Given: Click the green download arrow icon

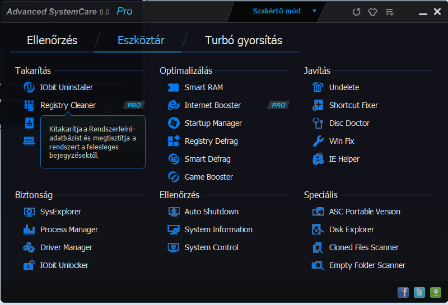Looking at the screenshot, I should (436, 293).
